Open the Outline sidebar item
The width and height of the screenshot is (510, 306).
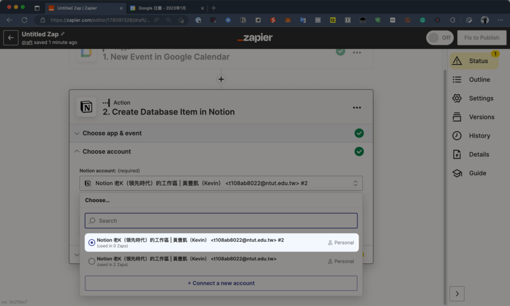[474, 79]
